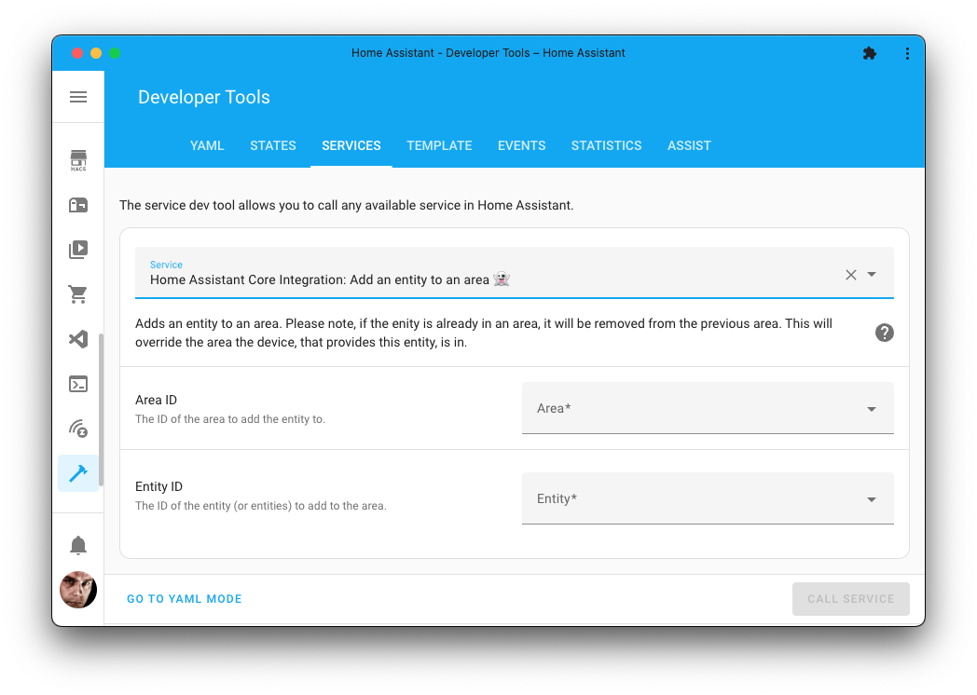
Task: Select the shopping cart sidebar icon
Action: click(78, 293)
